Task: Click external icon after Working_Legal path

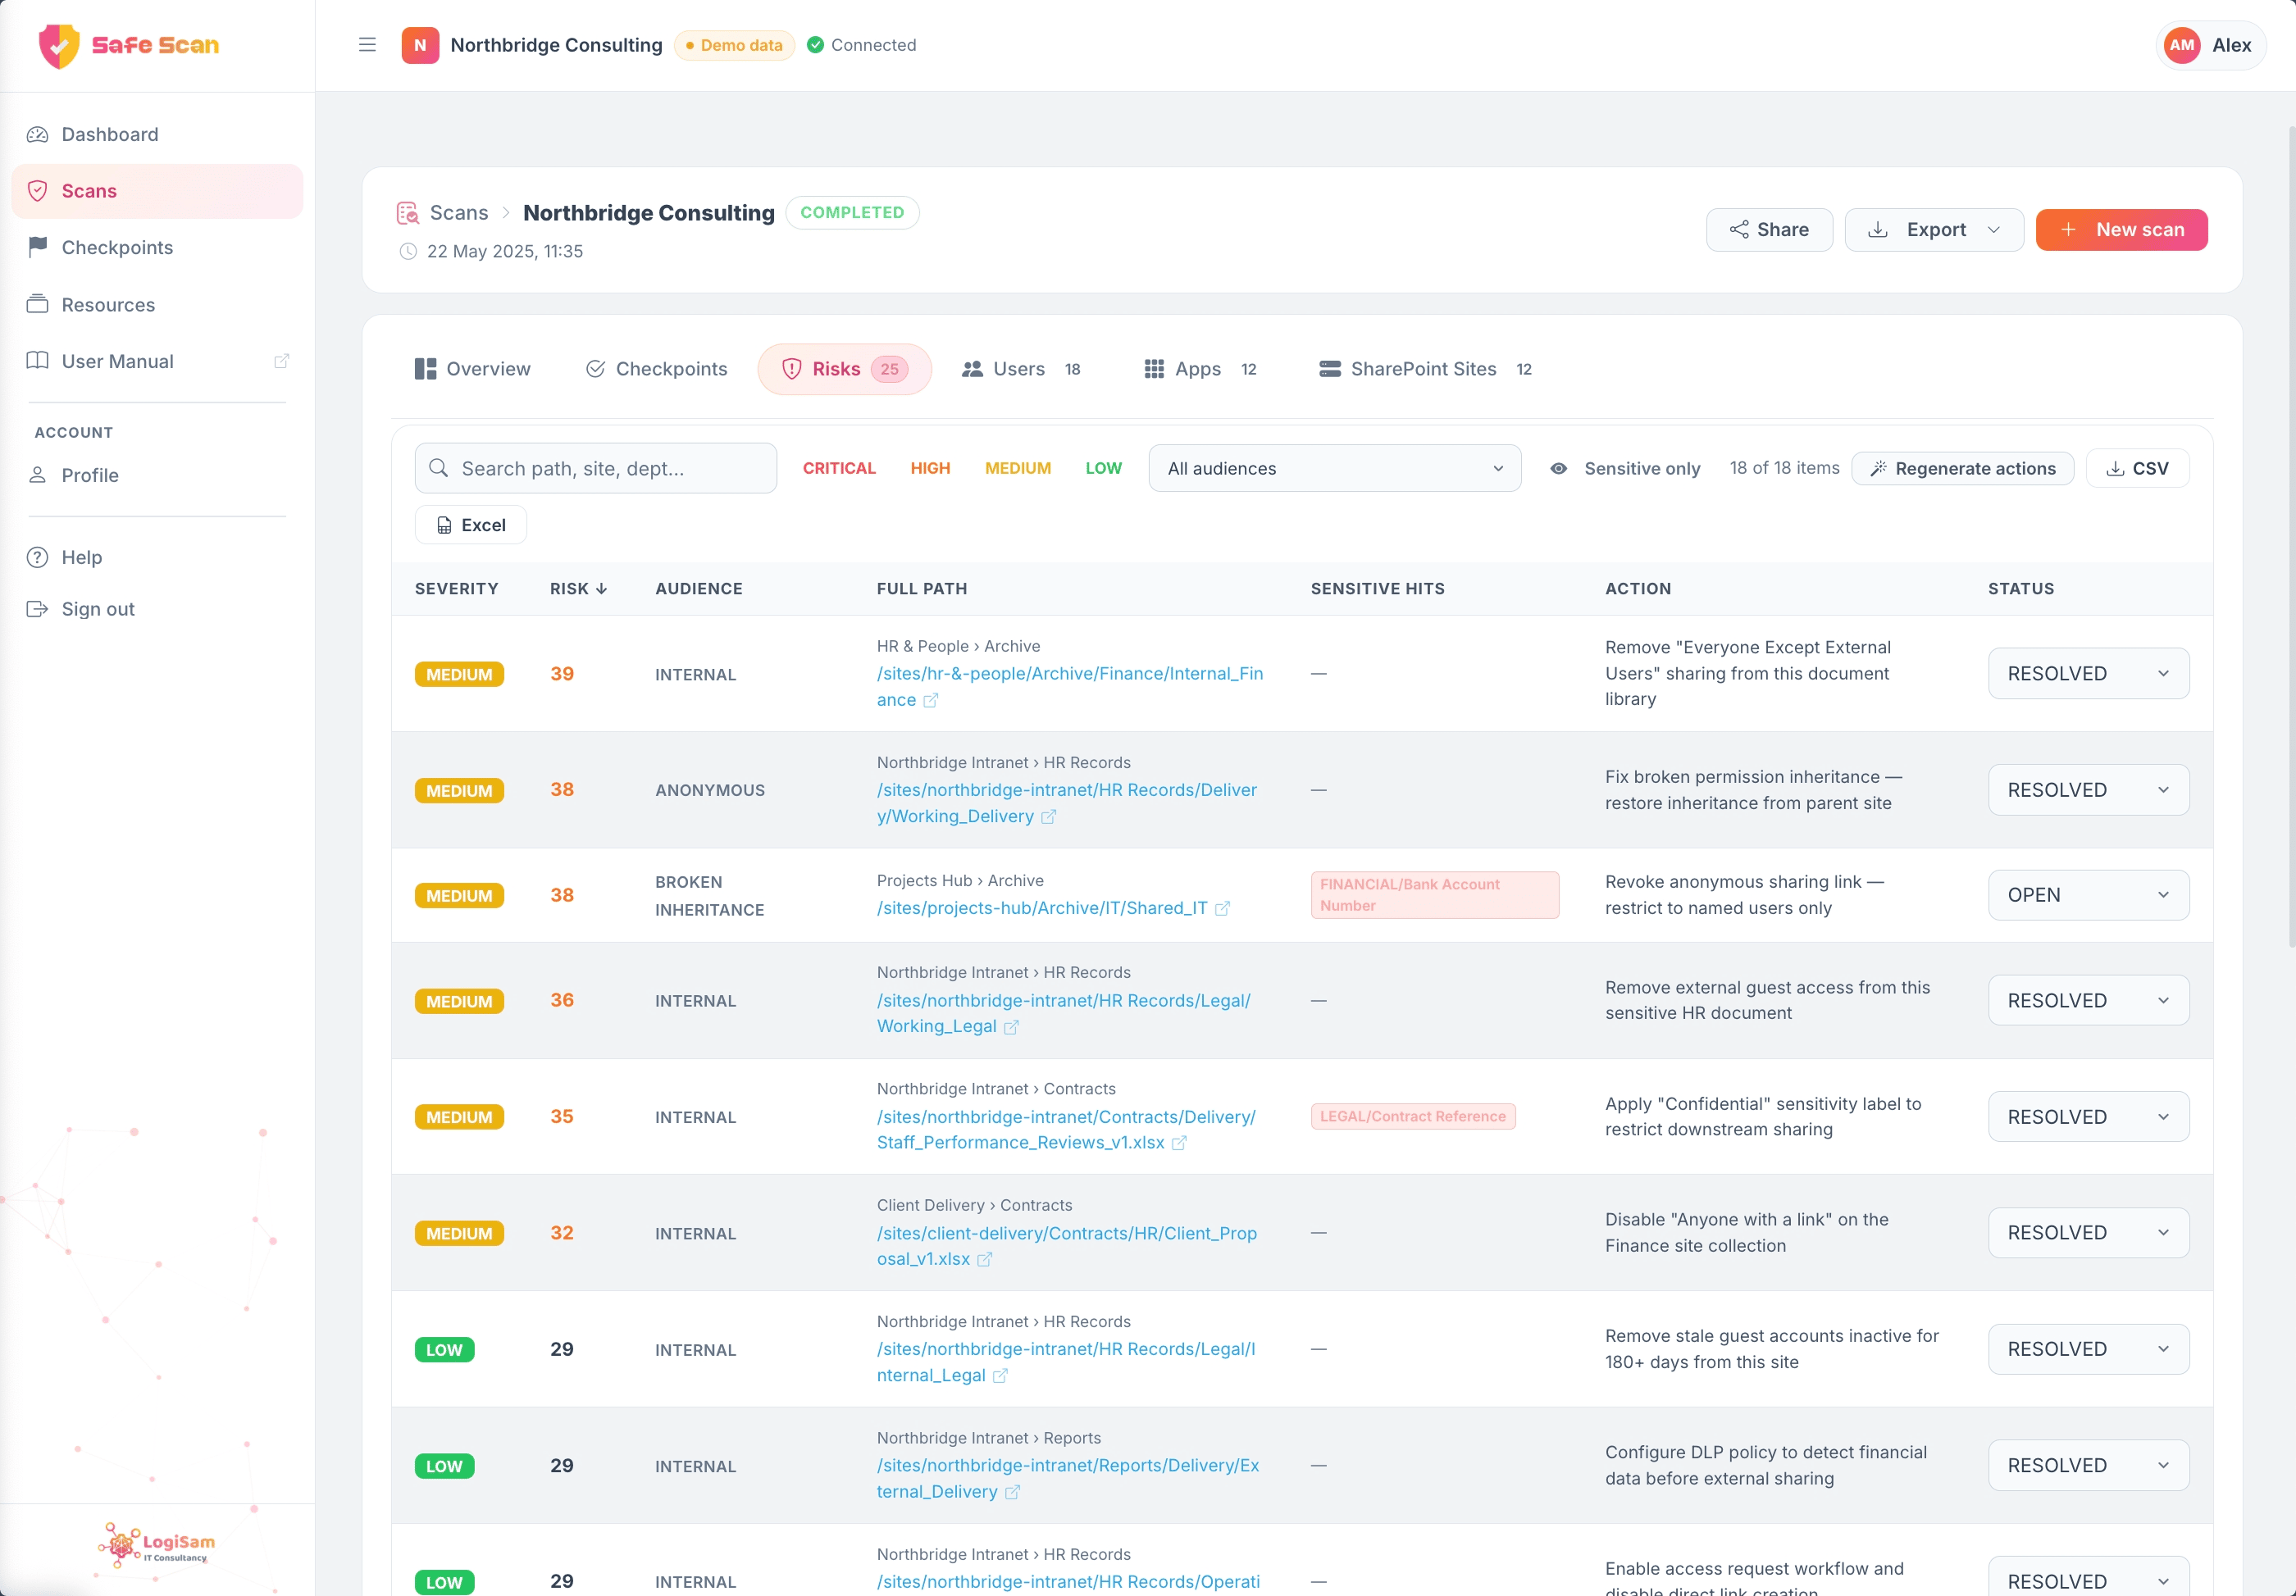Action: point(1011,1027)
